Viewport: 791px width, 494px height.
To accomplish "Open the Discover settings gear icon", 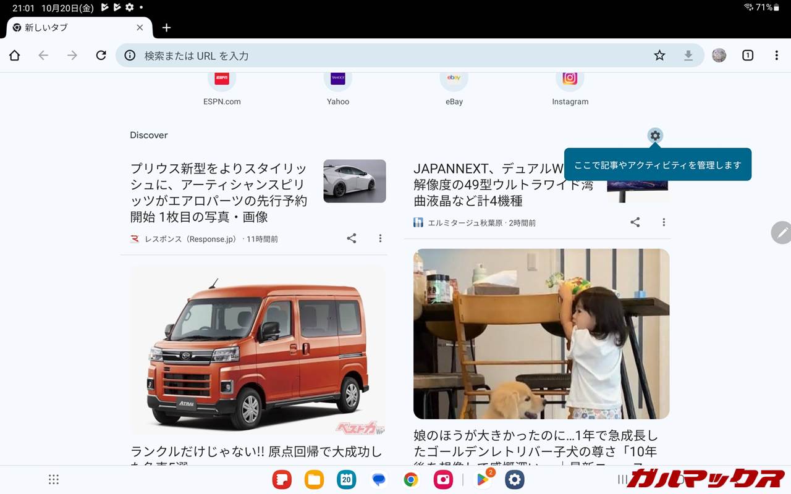I will click(655, 135).
